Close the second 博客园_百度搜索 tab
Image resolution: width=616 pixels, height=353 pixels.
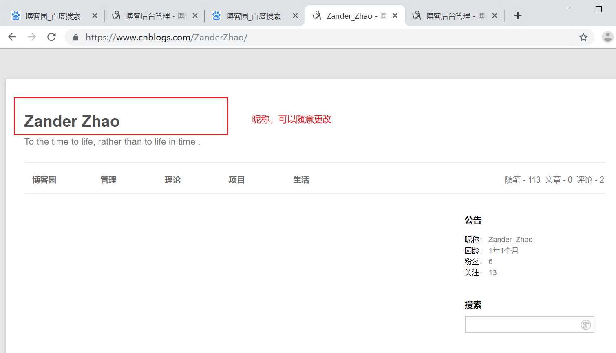295,16
